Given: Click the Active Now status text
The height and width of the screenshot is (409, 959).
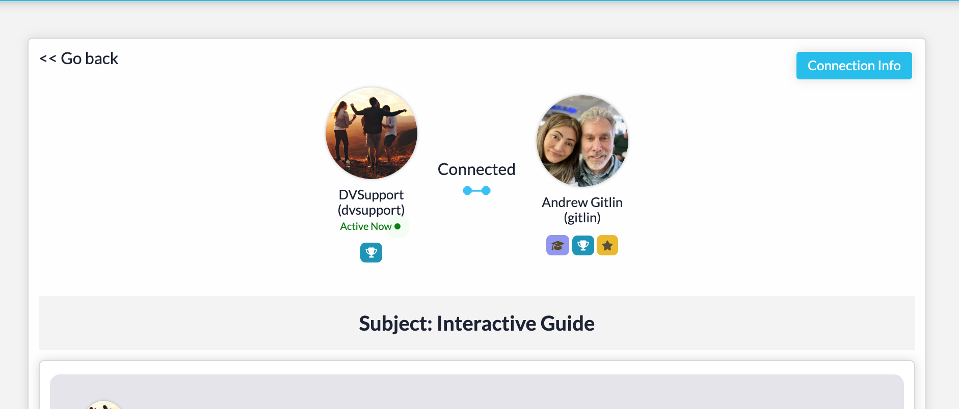Looking at the screenshot, I should pos(365,226).
